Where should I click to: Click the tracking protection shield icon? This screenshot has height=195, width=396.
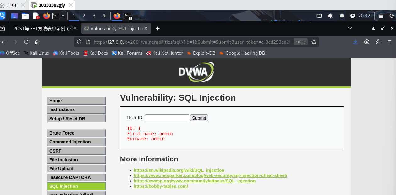79,42
